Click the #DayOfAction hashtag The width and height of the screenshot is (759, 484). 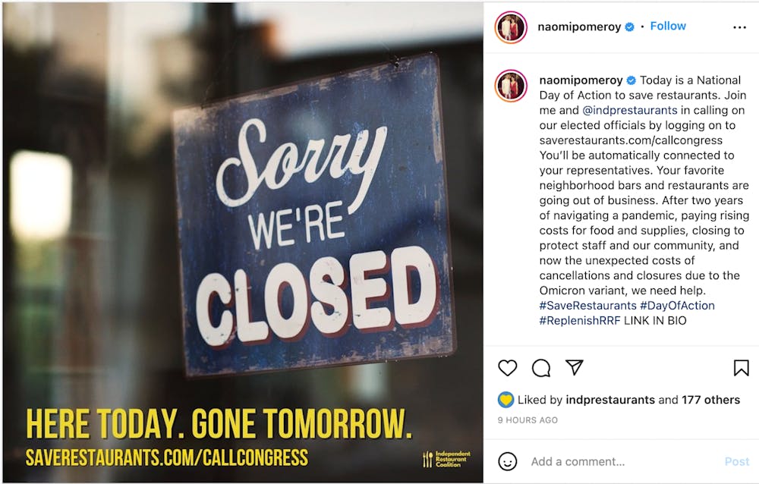(677, 305)
